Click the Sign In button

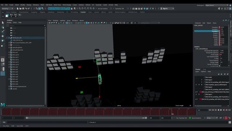[x=167, y=9]
